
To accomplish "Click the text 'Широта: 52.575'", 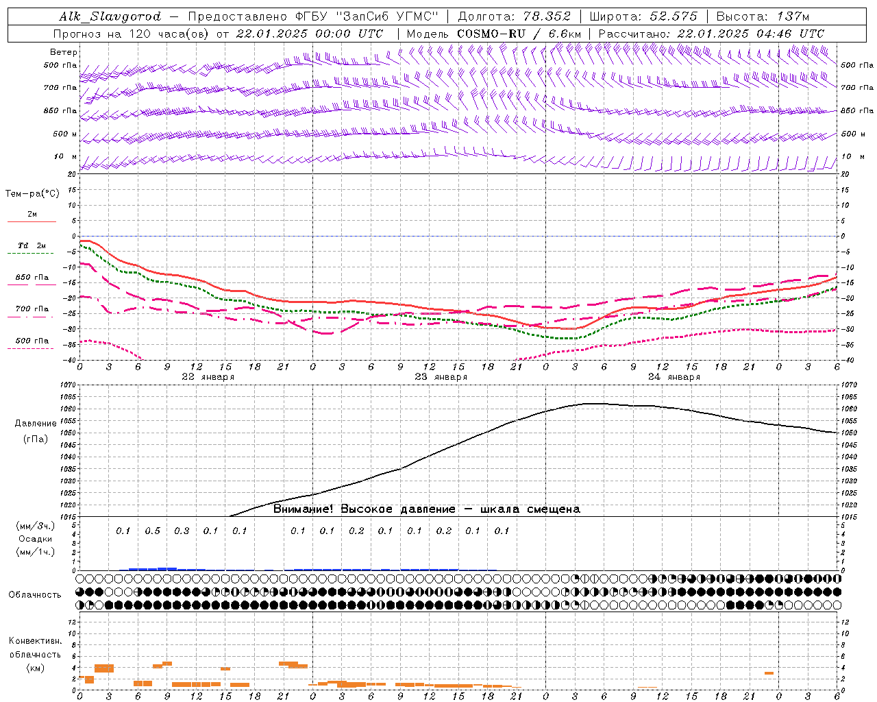I will coord(643,16).
